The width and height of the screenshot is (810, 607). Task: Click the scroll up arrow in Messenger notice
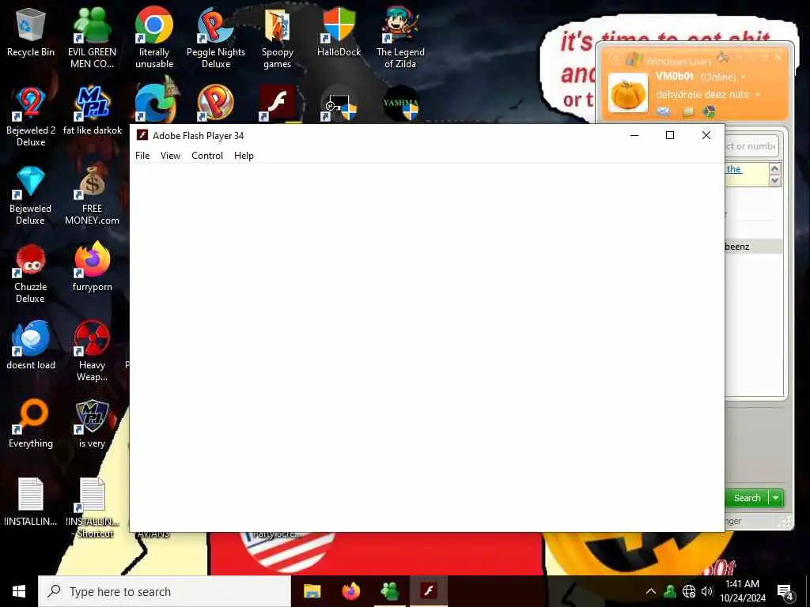coord(774,168)
